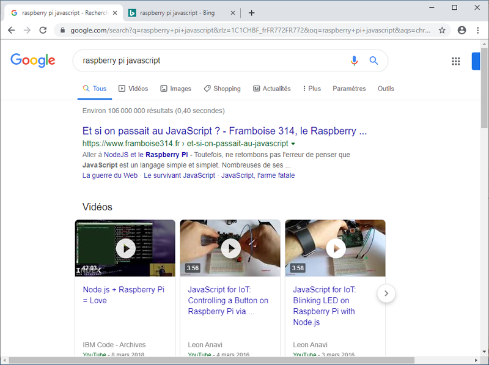This screenshot has width=489, height=365.
Task: Show next videos with carousel arrow
Action: click(x=386, y=293)
